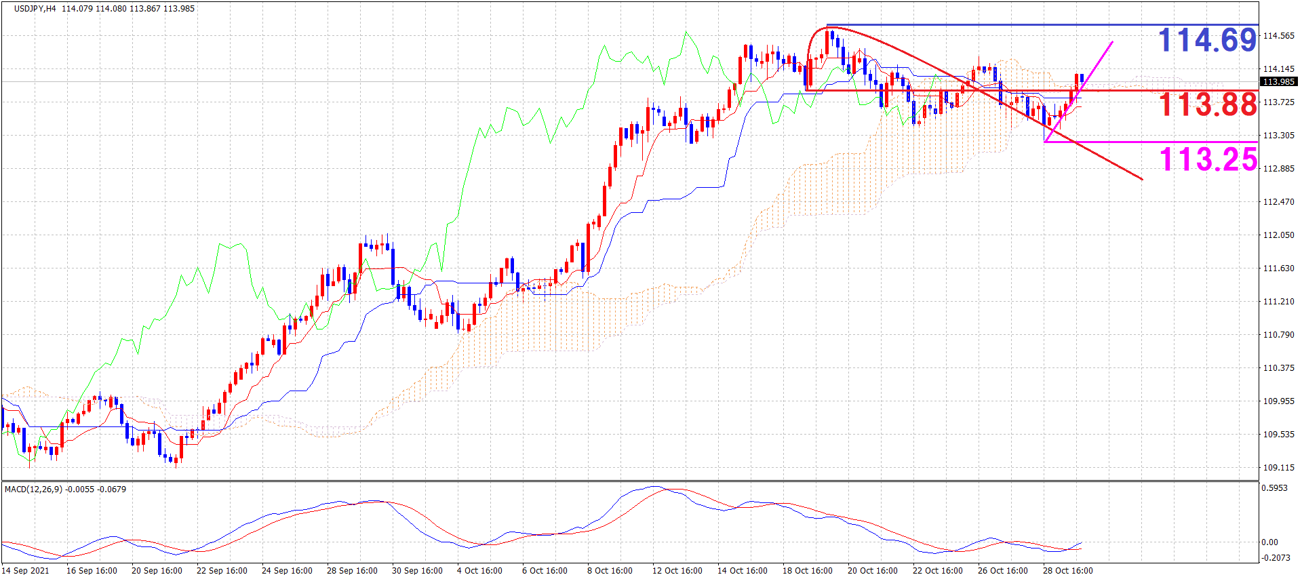Click the 28 Sep 16:00 time axis label

[x=352, y=570]
